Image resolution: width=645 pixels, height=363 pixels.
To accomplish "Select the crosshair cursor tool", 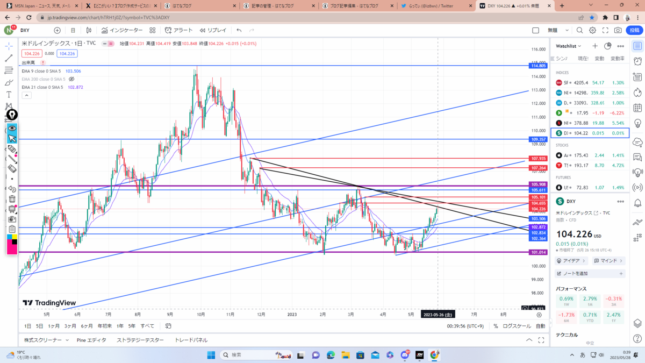I will [9, 46].
